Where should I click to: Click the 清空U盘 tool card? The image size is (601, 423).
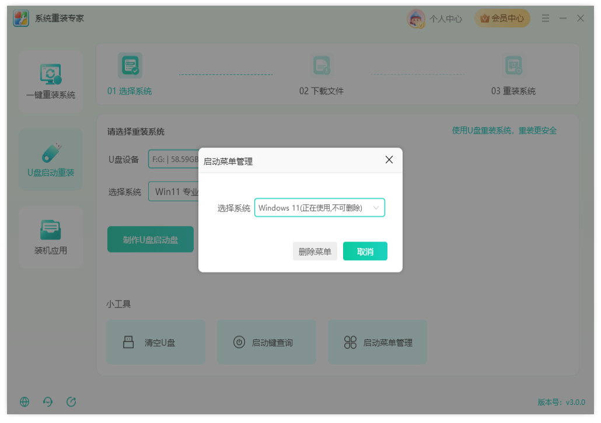[x=156, y=342]
